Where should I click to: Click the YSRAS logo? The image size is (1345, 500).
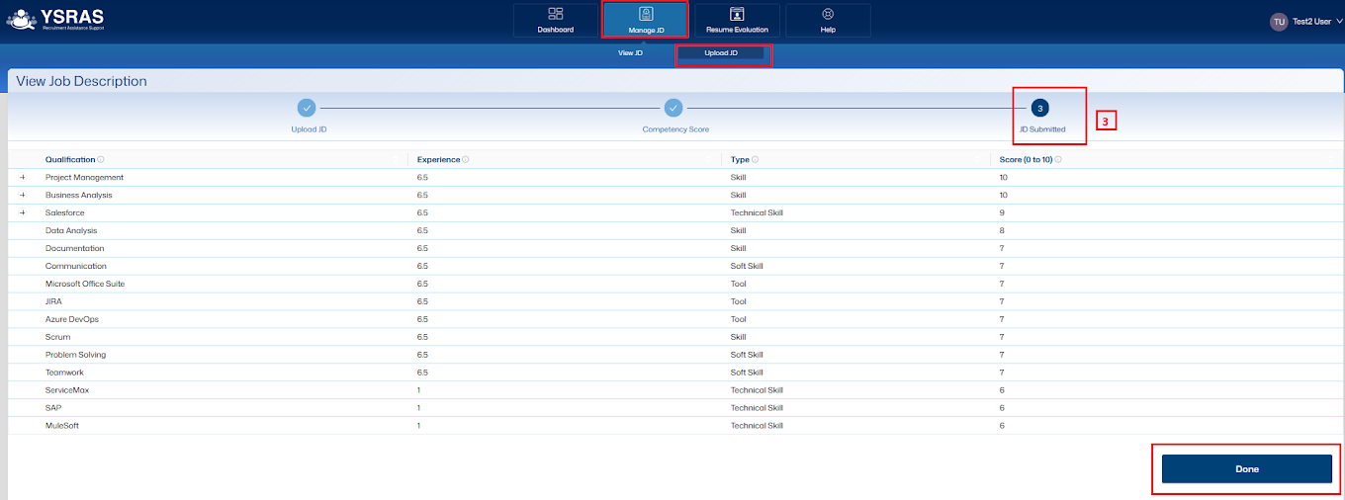click(x=55, y=18)
